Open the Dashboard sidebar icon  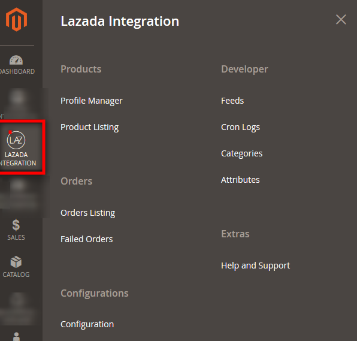[16, 60]
